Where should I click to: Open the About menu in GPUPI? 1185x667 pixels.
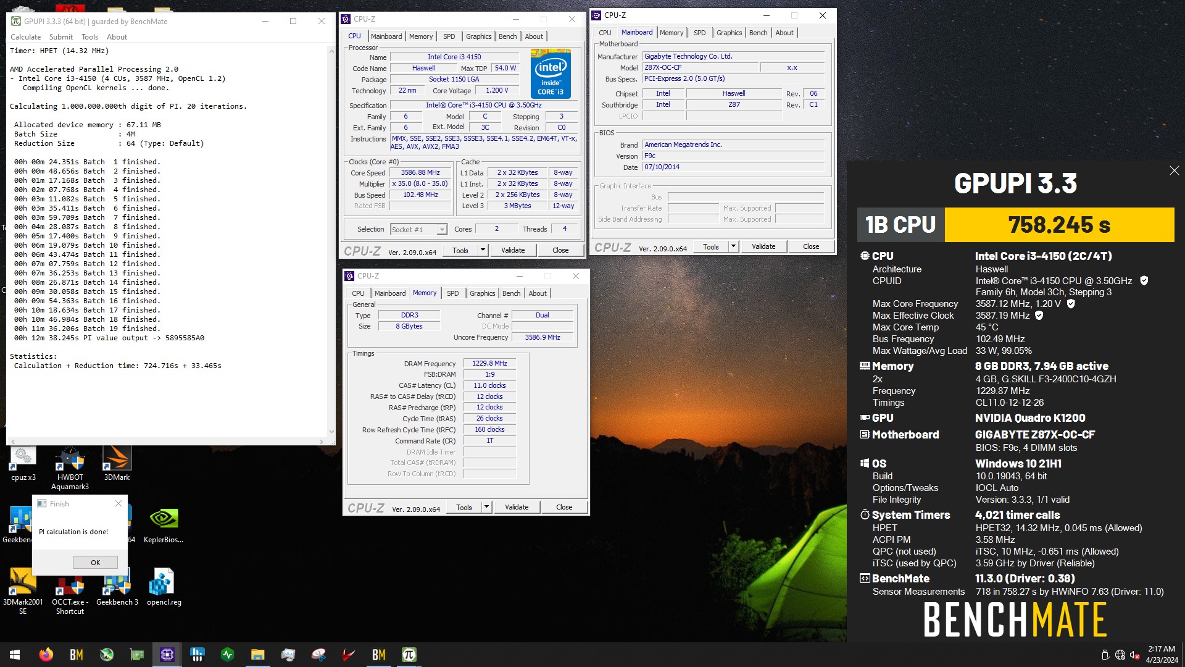(117, 37)
